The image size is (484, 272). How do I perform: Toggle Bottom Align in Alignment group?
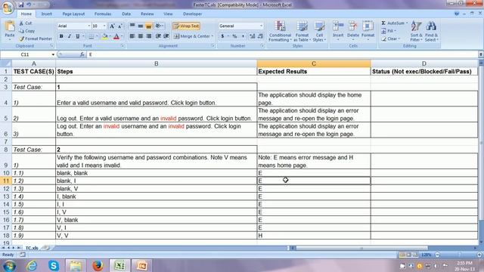148,26
